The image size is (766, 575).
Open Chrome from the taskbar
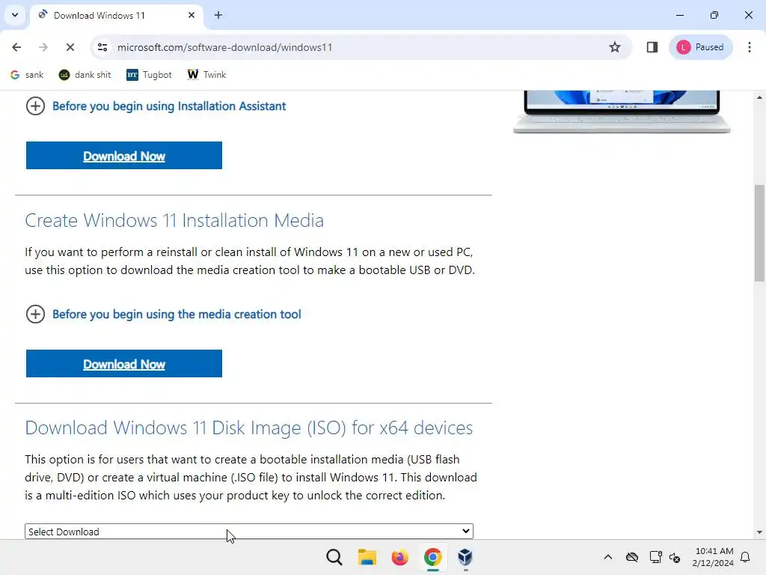(432, 557)
